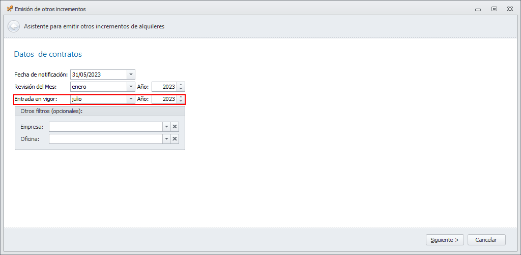The image size is (521, 255).
Task: Click the Entrada en vigor field showing julio
Action: pos(99,99)
